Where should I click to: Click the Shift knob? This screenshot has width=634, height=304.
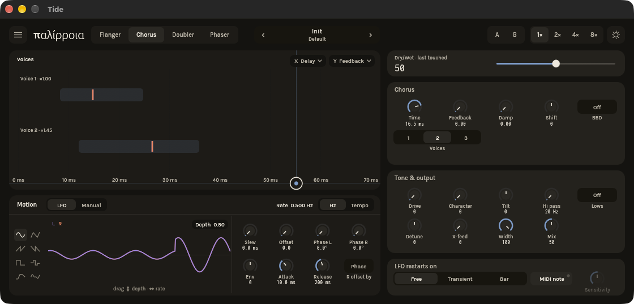tap(551, 107)
